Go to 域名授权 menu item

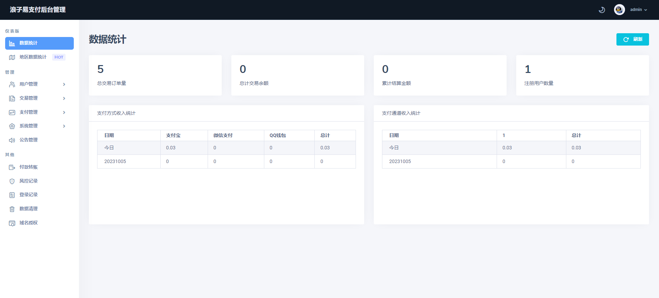pos(28,223)
